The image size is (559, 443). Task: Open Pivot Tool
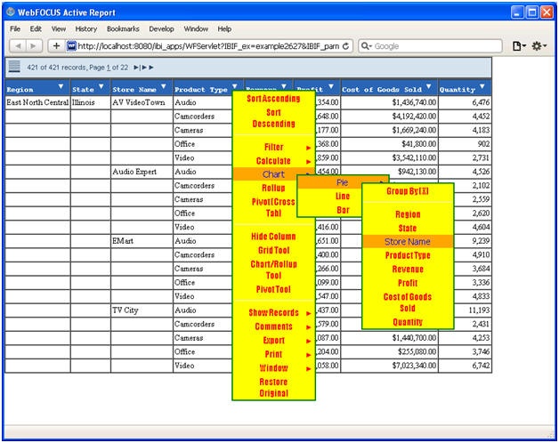[274, 289]
